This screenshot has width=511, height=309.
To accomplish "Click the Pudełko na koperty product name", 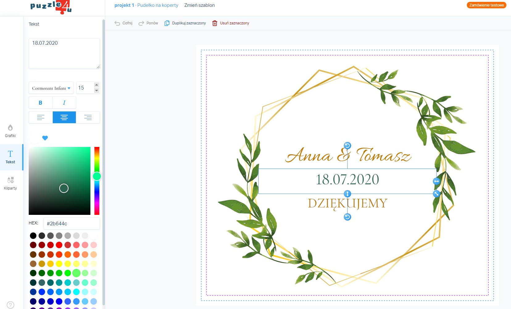I will (158, 5).
